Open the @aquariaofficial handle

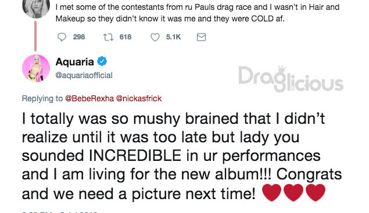pyautogui.click(x=84, y=75)
